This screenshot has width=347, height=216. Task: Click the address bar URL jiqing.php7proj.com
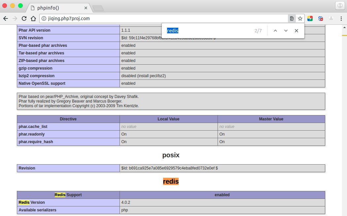(x=69, y=18)
